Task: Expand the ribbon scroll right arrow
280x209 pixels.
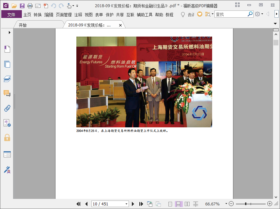Action: coord(277,14)
